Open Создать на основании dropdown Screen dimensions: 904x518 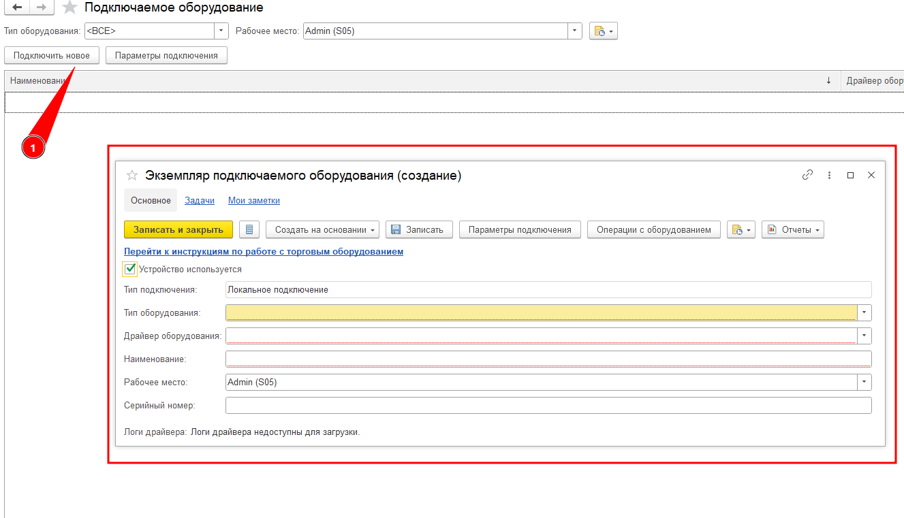coord(323,229)
